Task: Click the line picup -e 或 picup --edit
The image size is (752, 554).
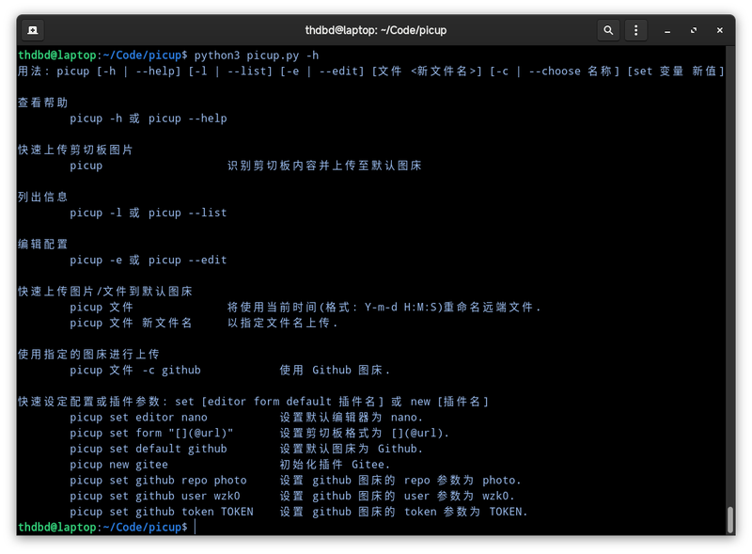Action: pyautogui.click(x=149, y=260)
